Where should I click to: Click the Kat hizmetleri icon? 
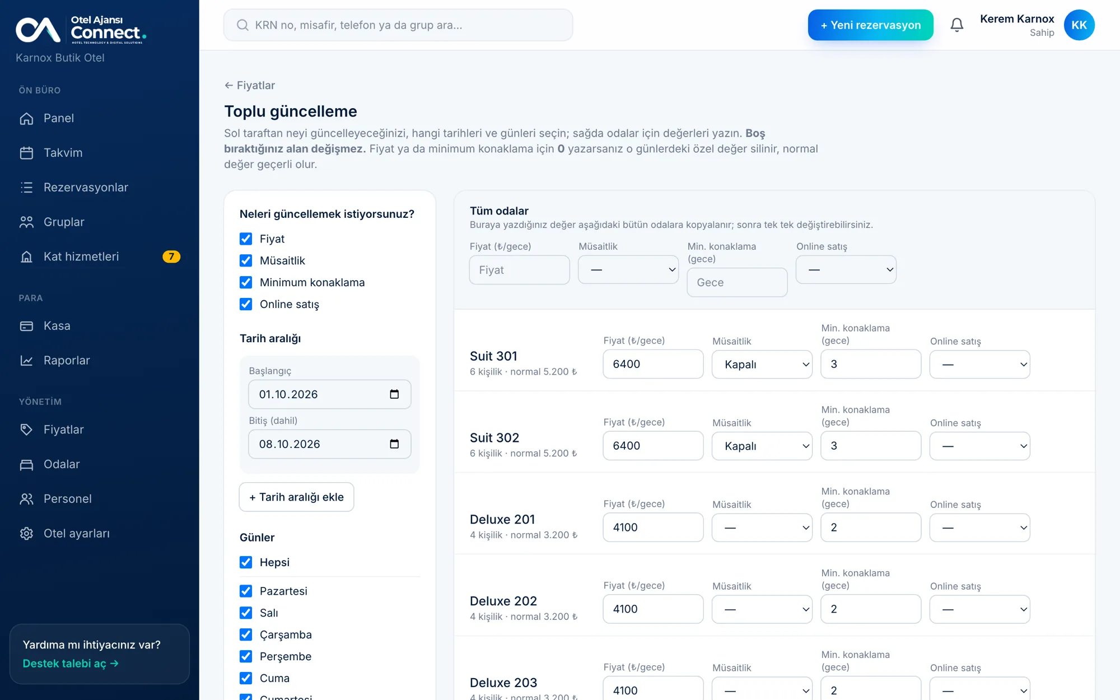click(26, 256)
